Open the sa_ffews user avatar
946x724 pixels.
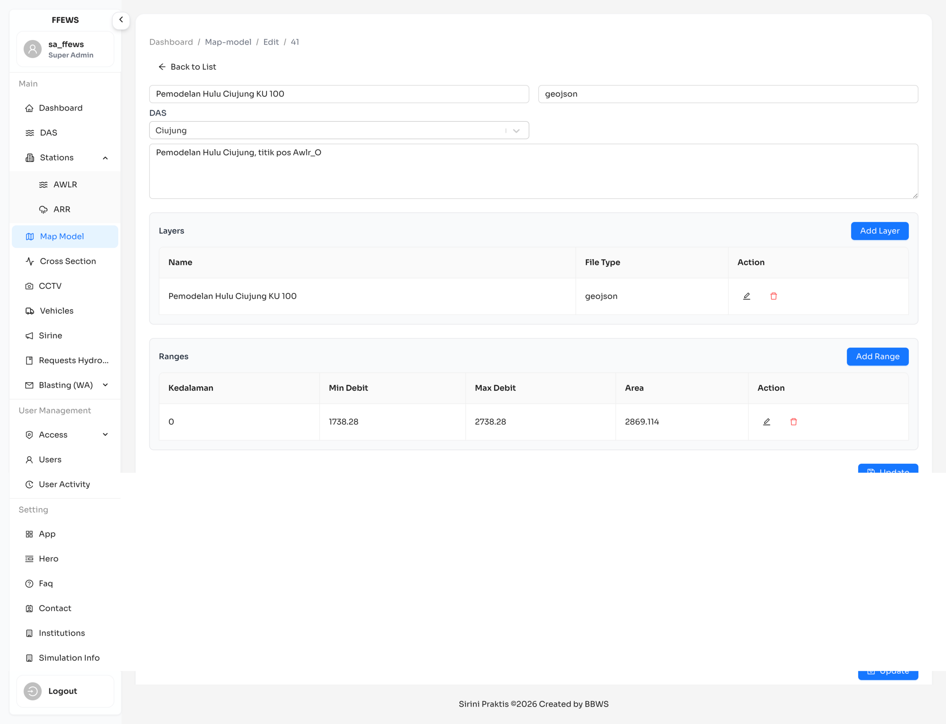33,49
